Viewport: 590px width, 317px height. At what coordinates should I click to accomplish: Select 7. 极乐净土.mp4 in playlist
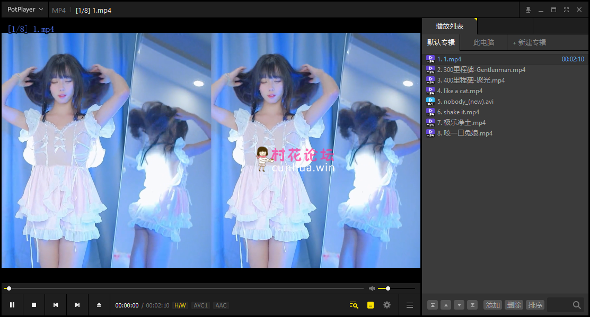(505, 122)
